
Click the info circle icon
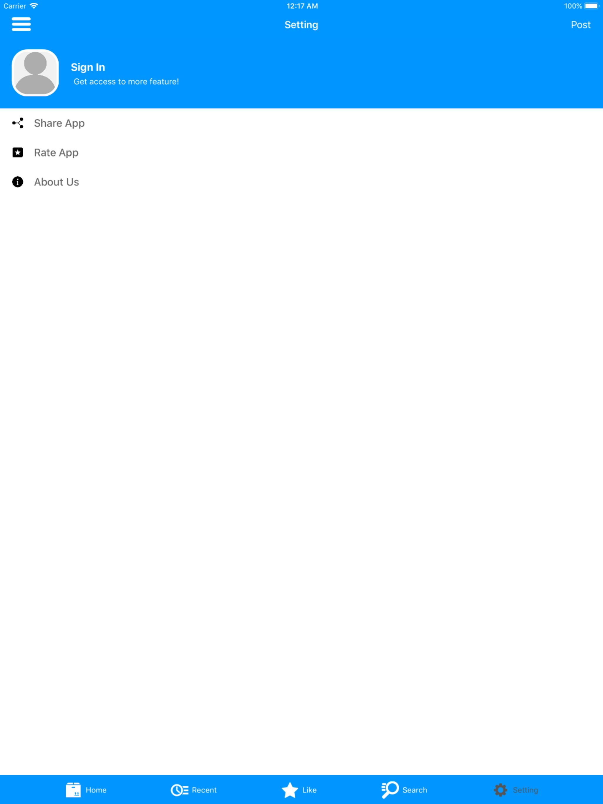pos(18,182)
